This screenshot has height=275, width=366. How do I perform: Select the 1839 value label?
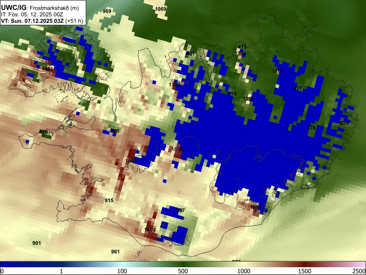pos(177,149)
